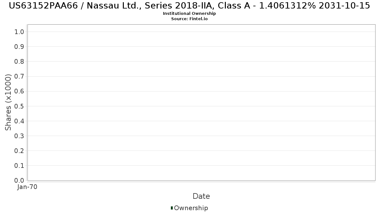This screenshot has width=379, height=213.
Task: Click the 0.7 y-axis tick label
Action: tap(19, 76)
